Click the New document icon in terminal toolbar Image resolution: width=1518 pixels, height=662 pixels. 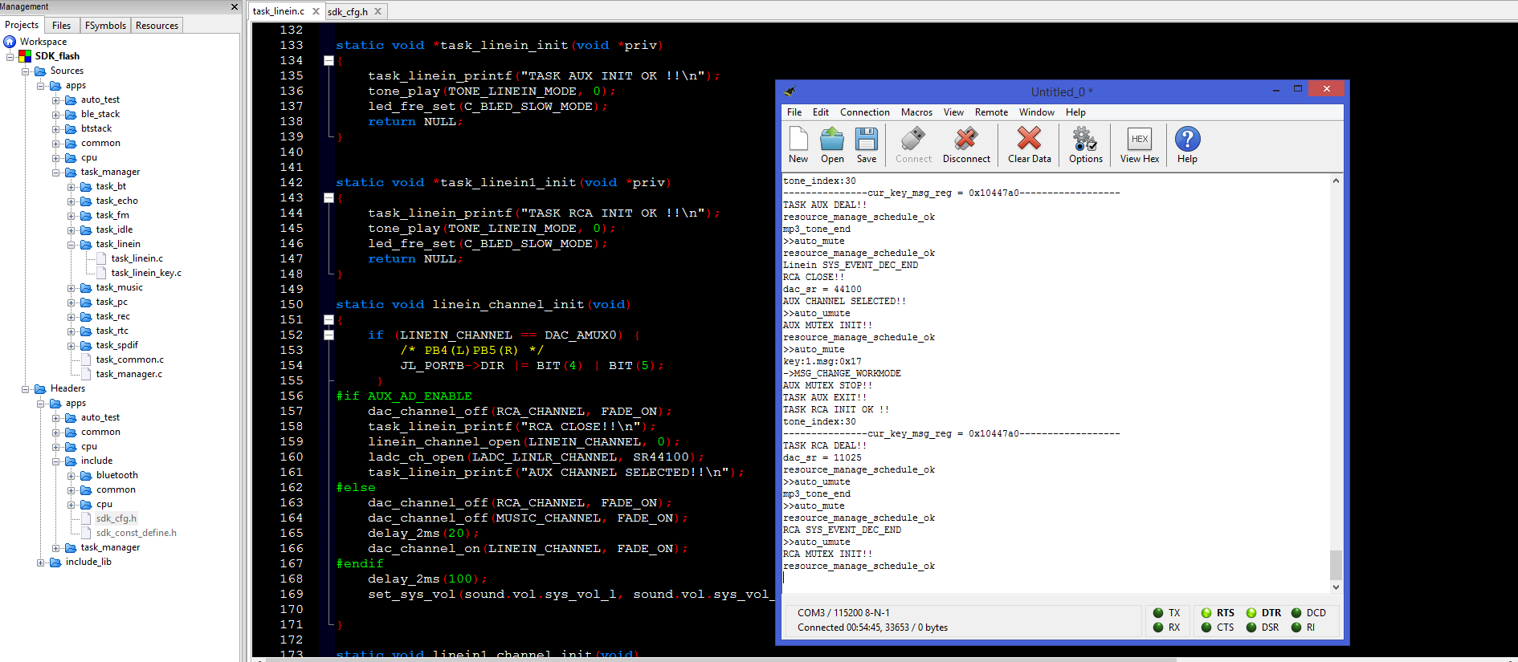click(x=798, y=144)
